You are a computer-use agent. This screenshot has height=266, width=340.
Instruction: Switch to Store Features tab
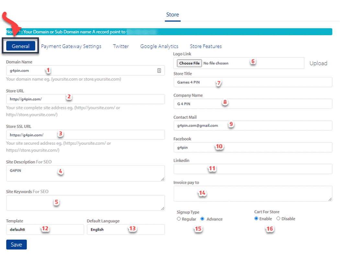(206, 46)
